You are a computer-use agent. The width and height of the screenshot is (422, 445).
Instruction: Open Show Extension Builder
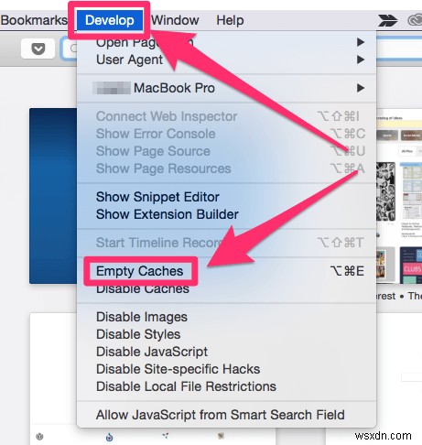(x=226, y=214)
